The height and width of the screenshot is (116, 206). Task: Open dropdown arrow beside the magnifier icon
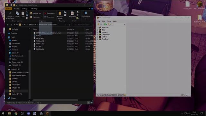(111, 24)
